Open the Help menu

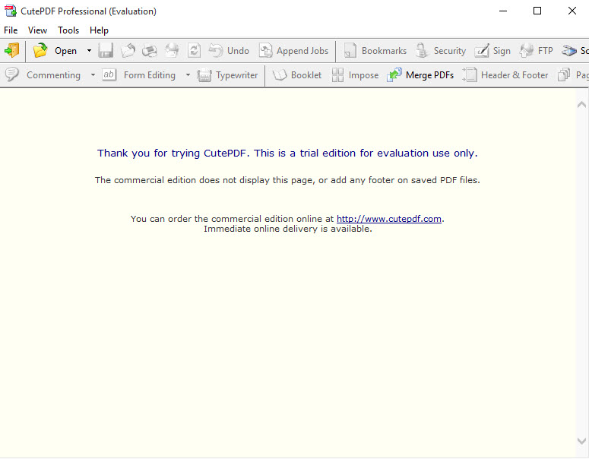(x=99, y=30)
